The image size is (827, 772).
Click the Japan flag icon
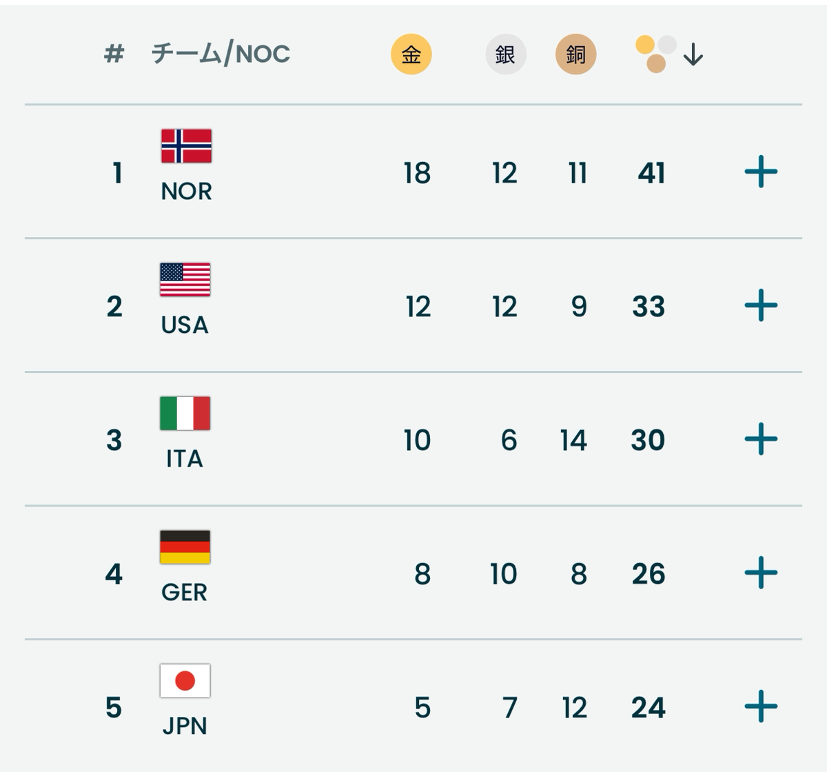click(185, 680)
